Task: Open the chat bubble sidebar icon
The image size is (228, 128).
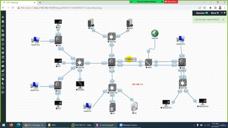Action: tap(3, 66)
